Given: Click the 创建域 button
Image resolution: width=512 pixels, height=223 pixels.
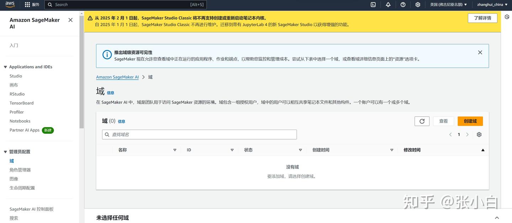Looking at the screenshot, I should click(x=470, y=121).
